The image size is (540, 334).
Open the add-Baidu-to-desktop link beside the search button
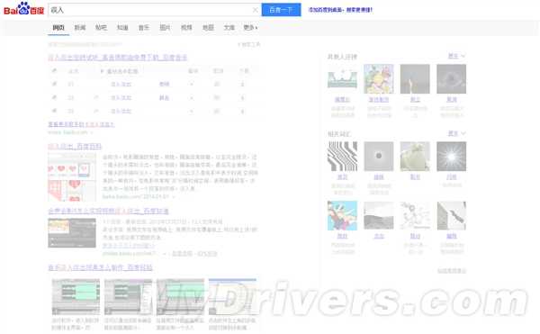pyautogui.click(x=340, y=10)
